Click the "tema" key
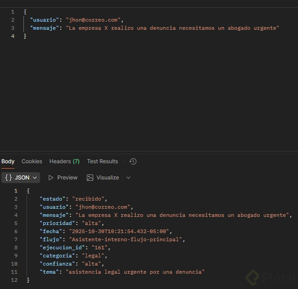 pos(49,272)
